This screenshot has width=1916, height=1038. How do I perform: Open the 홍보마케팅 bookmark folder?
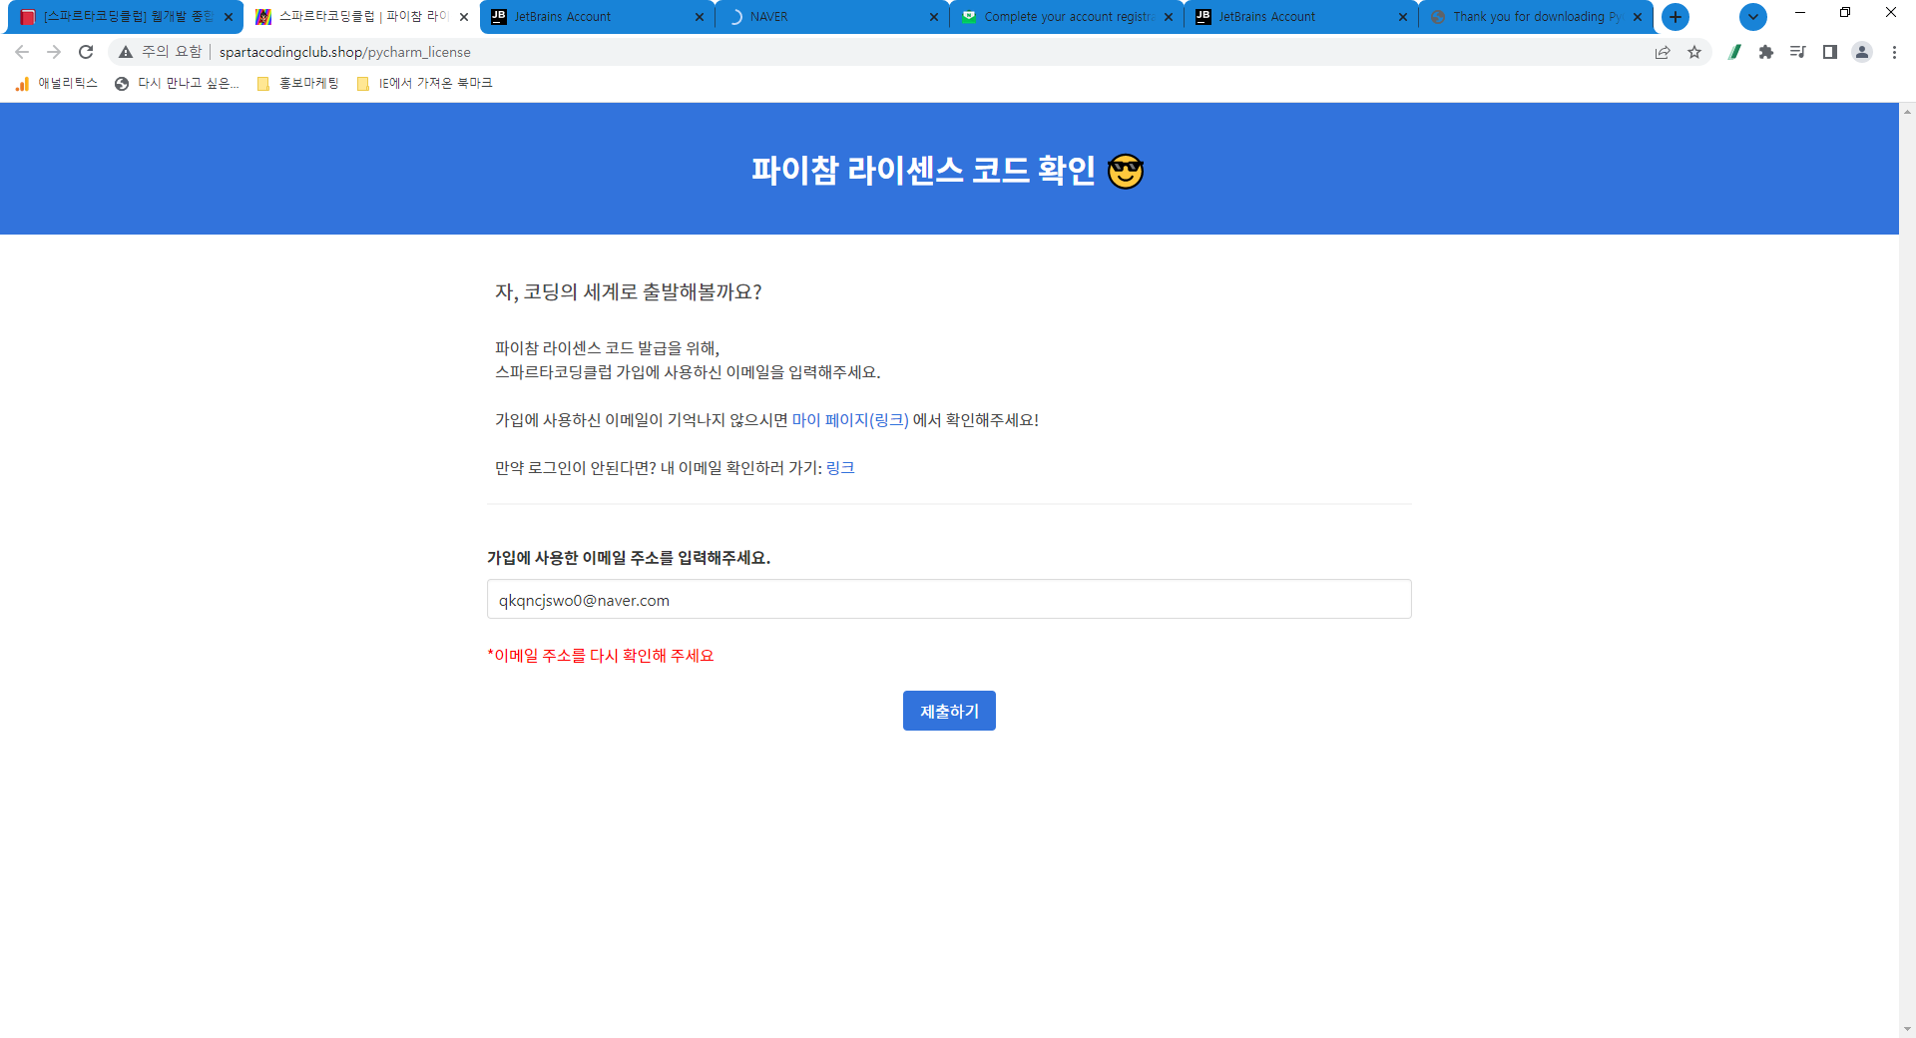point(298,84)
